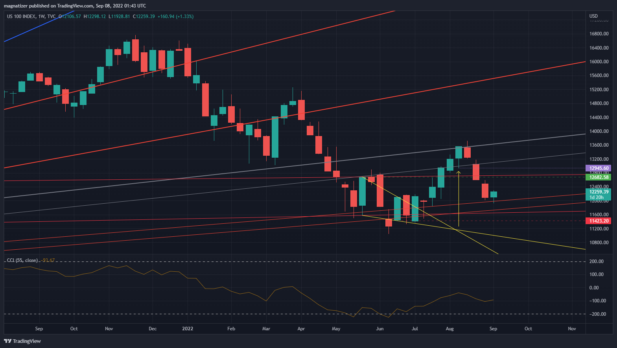This screenshot has width=617, height=348.
Task: Click the May label on time axis
Action: click(336, 329)
